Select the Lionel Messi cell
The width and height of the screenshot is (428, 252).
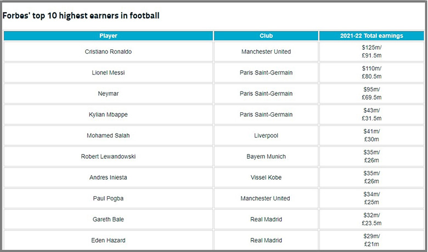[x=108, y=72]
